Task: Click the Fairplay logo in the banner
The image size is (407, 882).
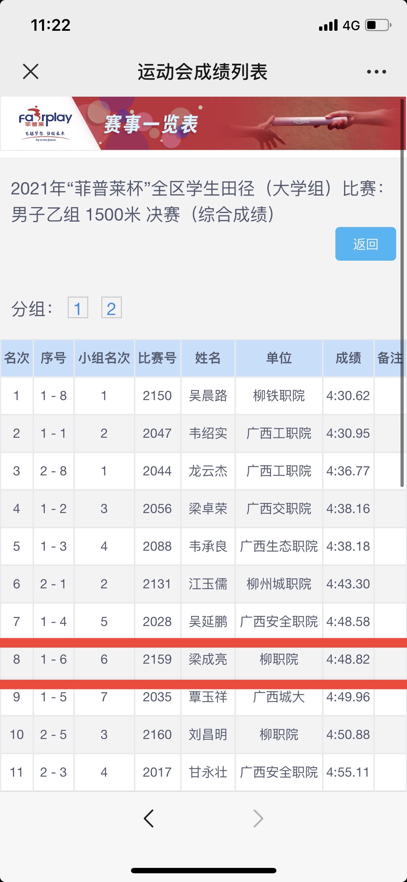Action: pos(45,123)
